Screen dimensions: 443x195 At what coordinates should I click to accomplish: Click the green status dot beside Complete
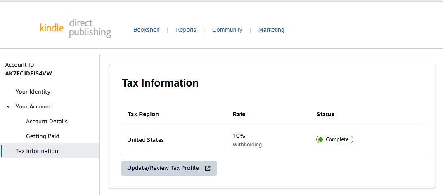320,139
